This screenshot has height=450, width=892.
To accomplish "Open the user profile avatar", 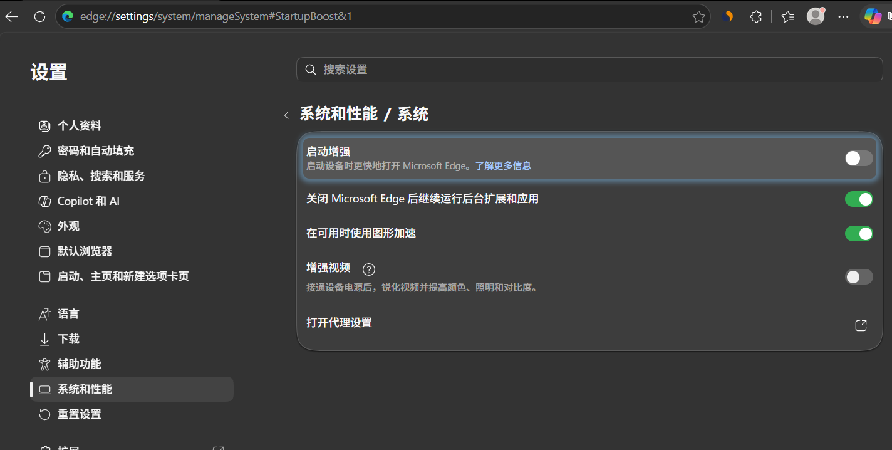I will [x=816, y=16].
